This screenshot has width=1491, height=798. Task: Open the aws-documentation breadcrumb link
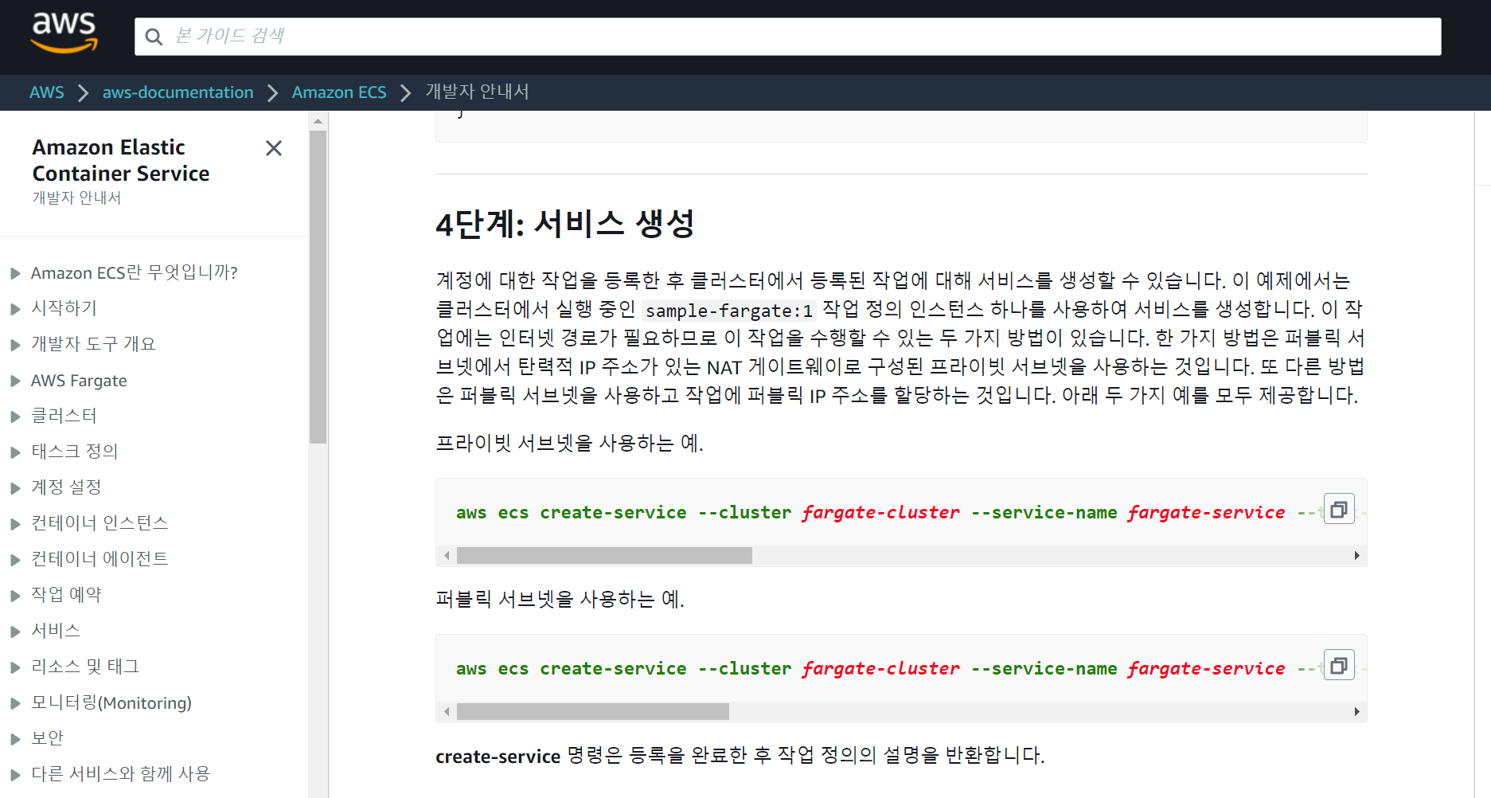point(178,92)
